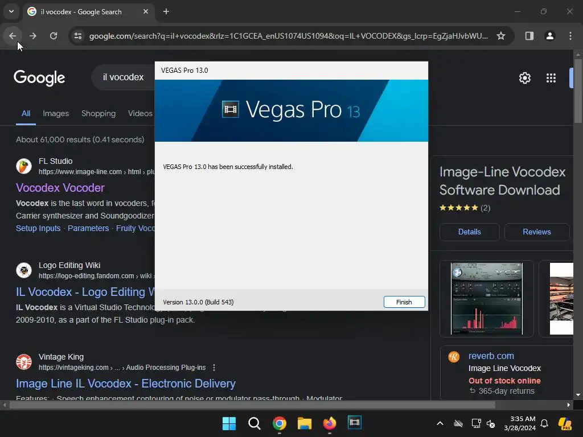Open the Windows Start menu
The image size is (583, 437).
[229, 423]
